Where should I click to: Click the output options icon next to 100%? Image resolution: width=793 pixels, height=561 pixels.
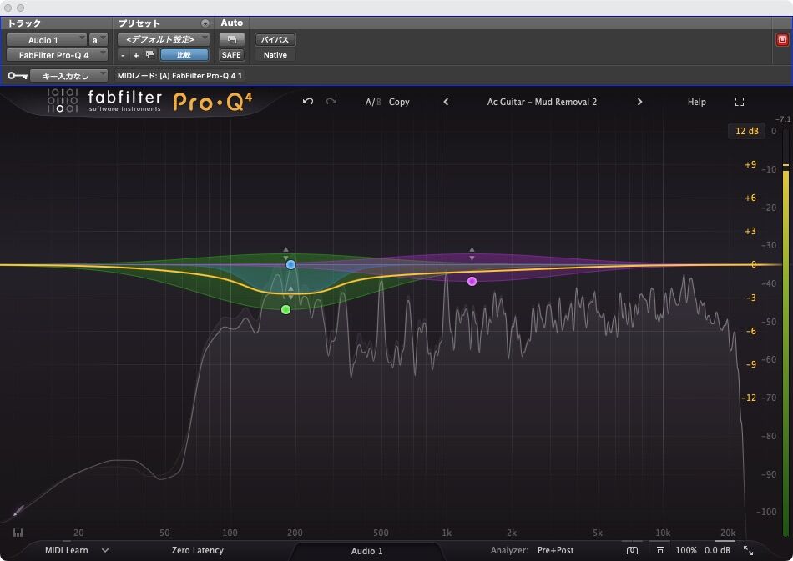click(660, 550)
